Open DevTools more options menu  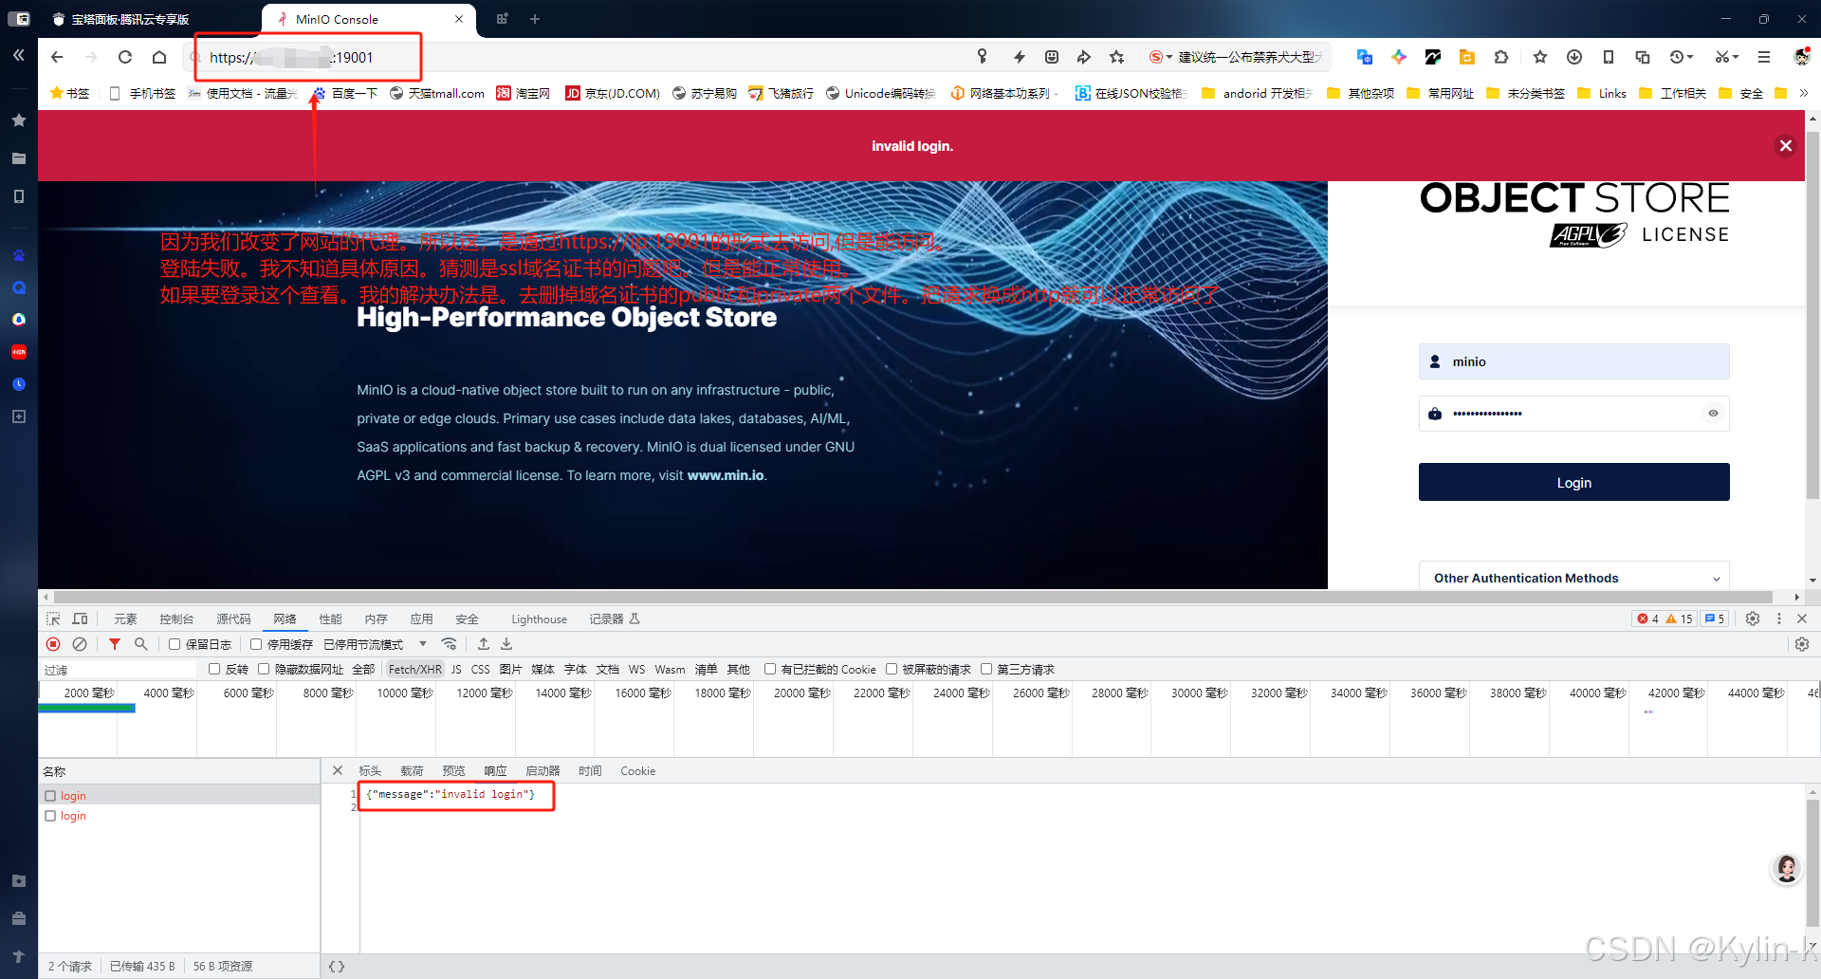pyautogui.click(x=1779, y=619)
